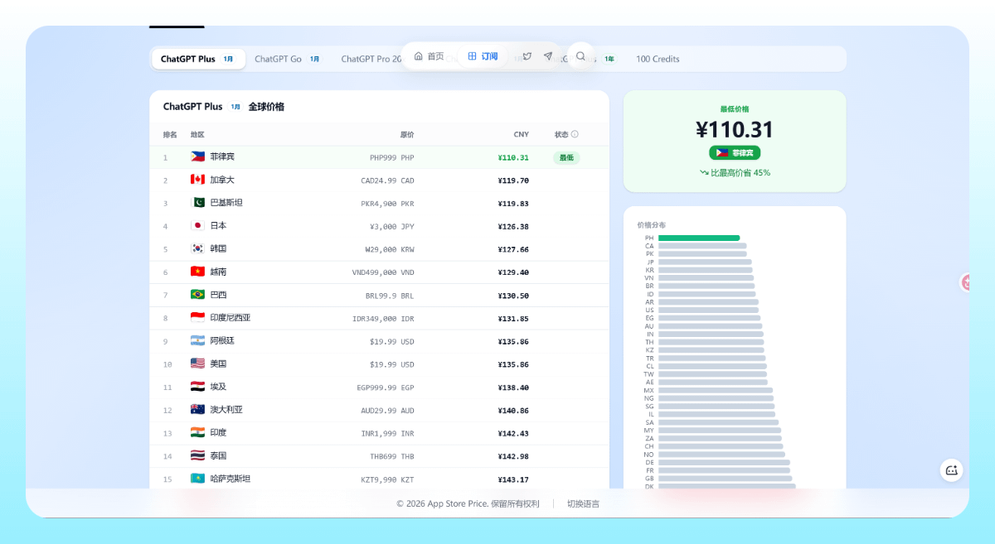Image resolution: width=995 pixels, height=544 pixels.
Task: Go to 首页 in navigation bar
Action: click(x=429, y=56)
